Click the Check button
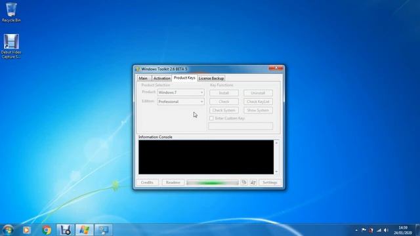 coord(224,102)
